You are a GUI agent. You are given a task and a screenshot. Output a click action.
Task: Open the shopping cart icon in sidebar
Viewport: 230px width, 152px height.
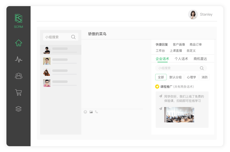[x=19, y=92]
